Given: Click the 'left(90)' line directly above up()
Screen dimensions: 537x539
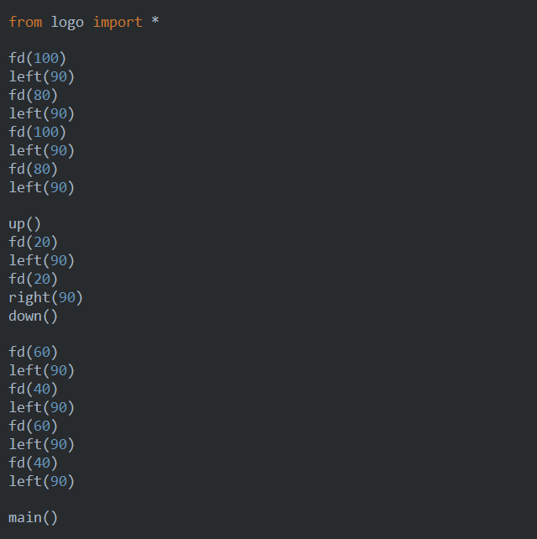Looking at the screenshot, I should pyautogui.click(x=42, y=187).
